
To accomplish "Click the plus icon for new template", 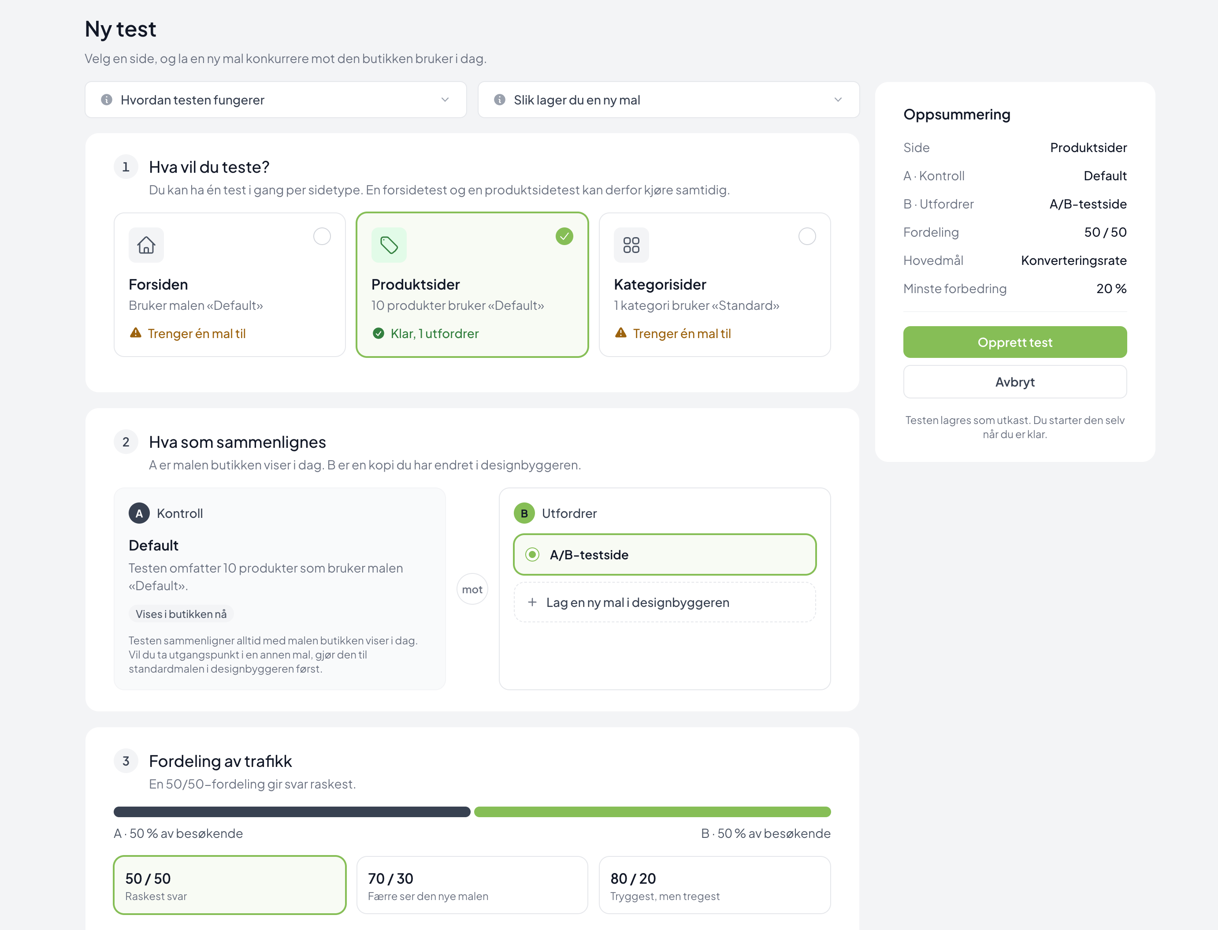I will coord(532,602).
